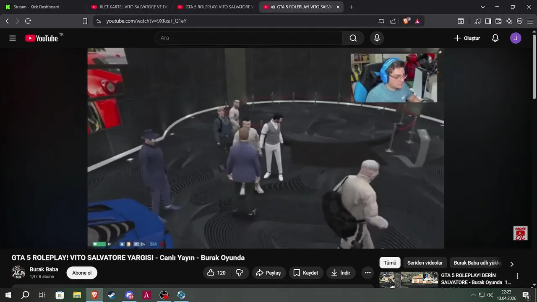
Task: Open Discord from the taskbar
Action: pyautogui.click(x=129, y=295)
